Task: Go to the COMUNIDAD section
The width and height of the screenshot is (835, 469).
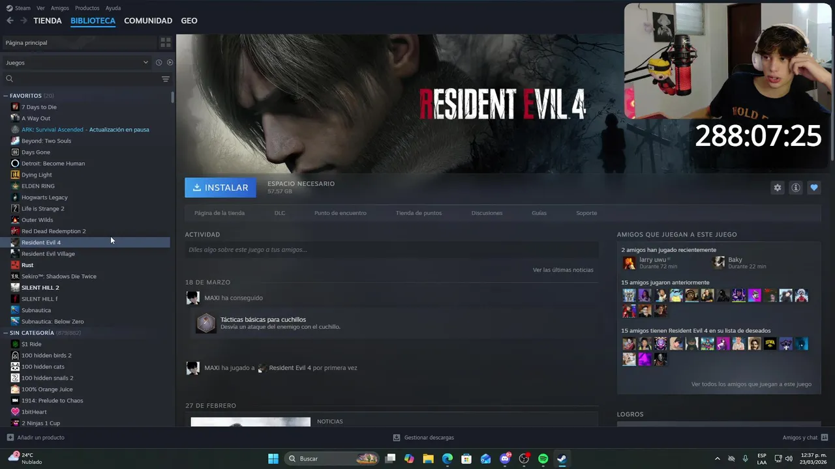Action: 148,21
